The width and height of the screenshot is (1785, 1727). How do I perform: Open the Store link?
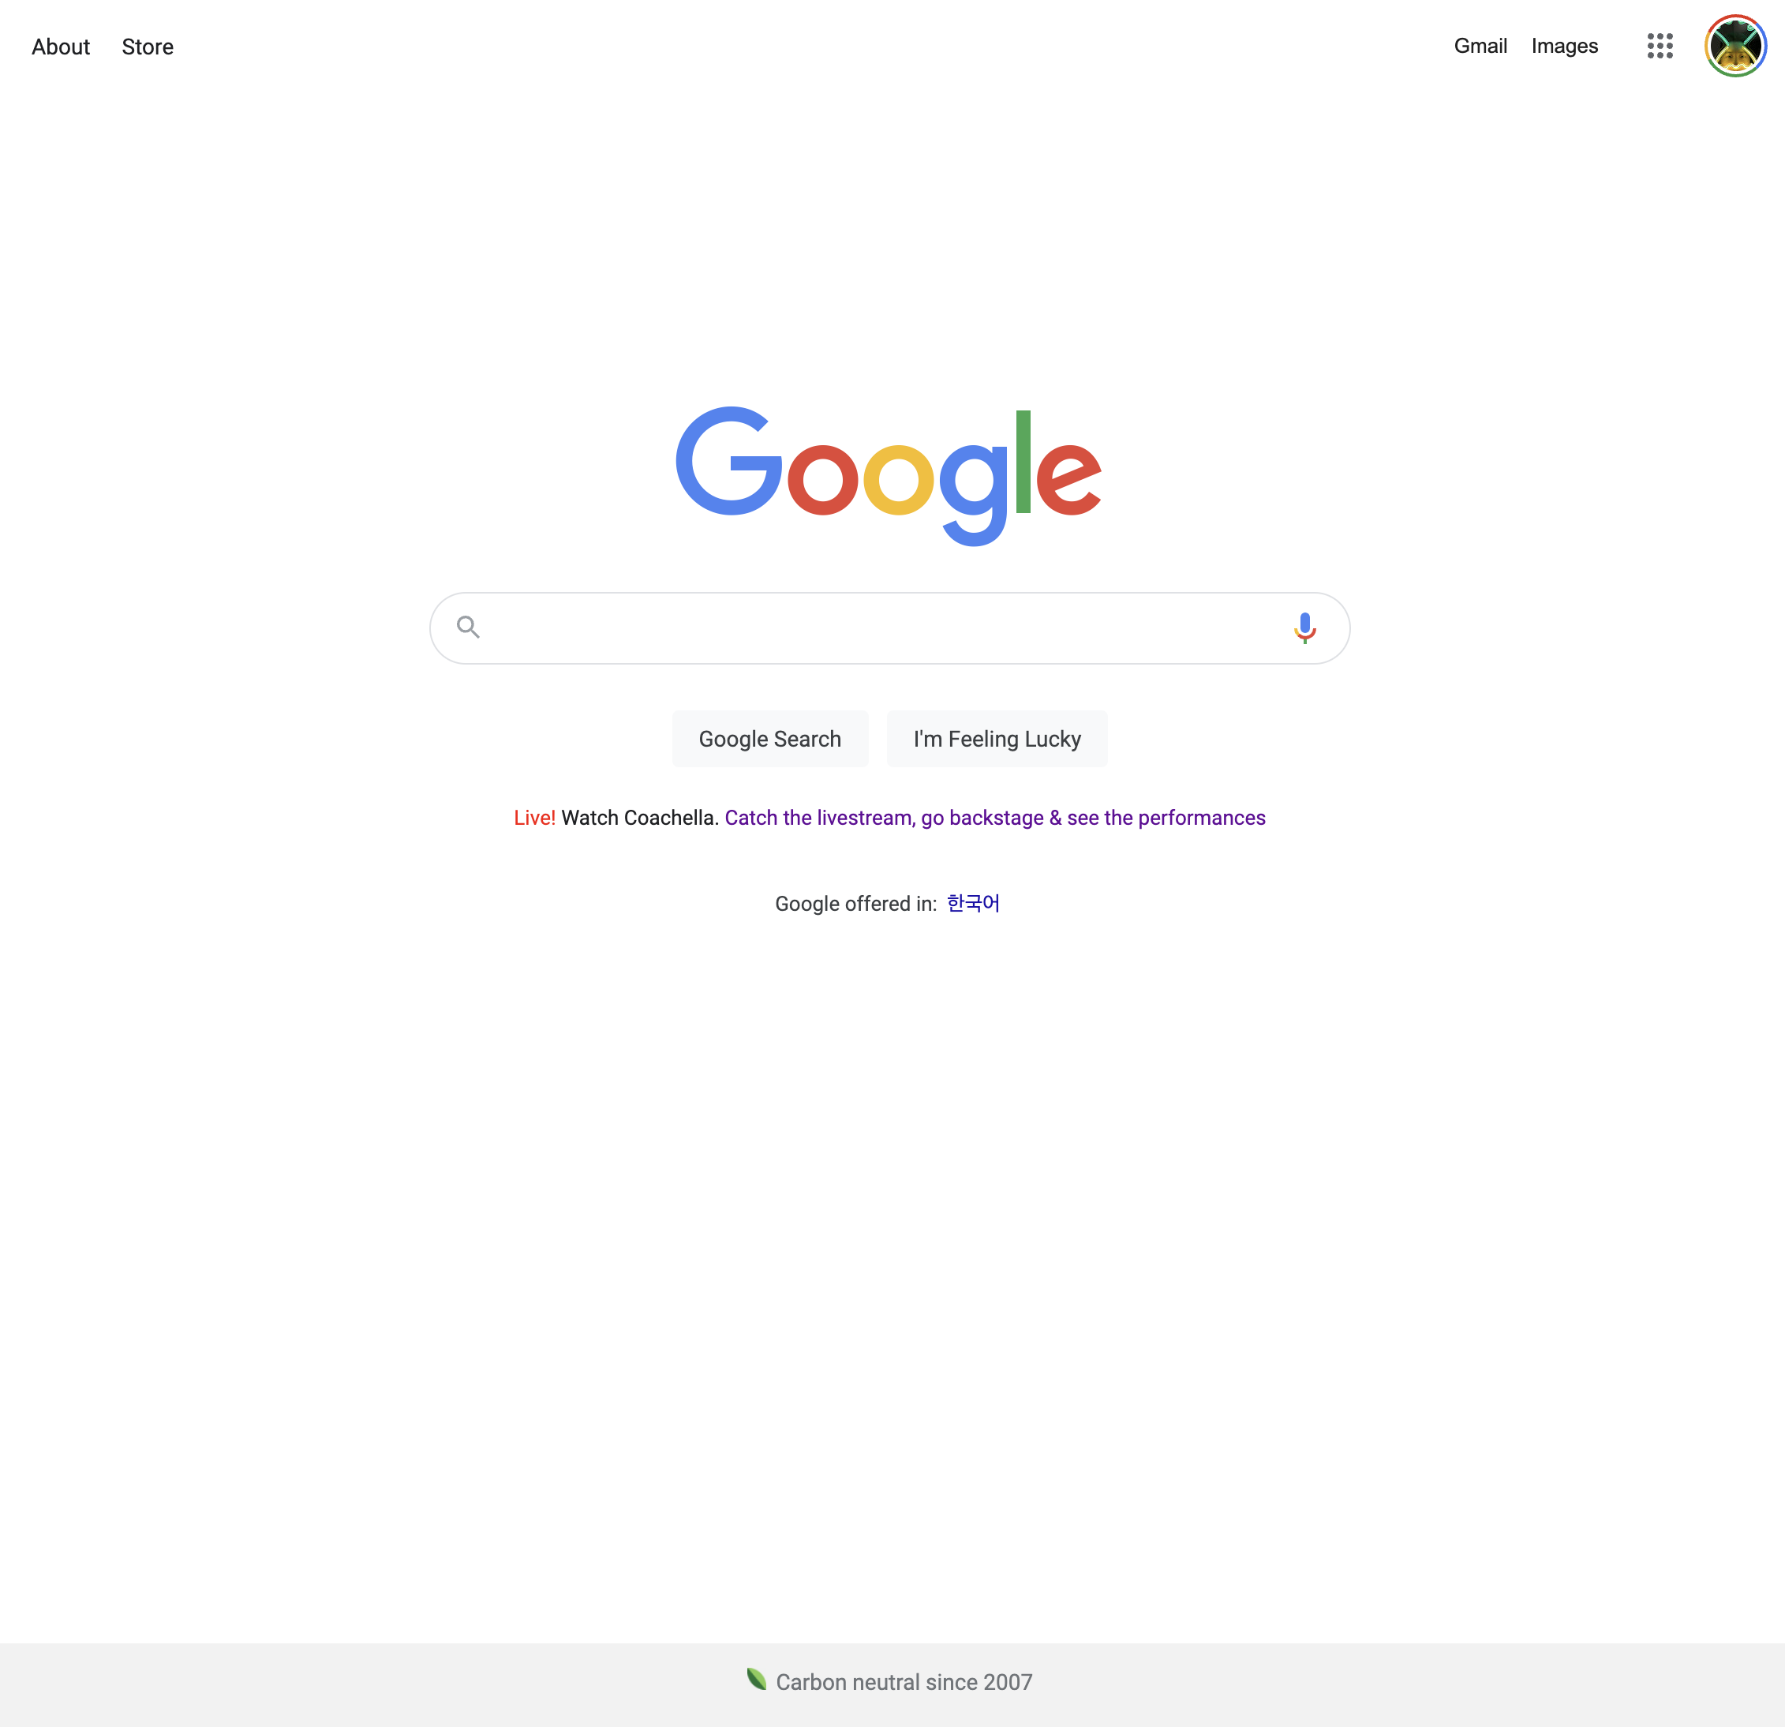(148, 47)
